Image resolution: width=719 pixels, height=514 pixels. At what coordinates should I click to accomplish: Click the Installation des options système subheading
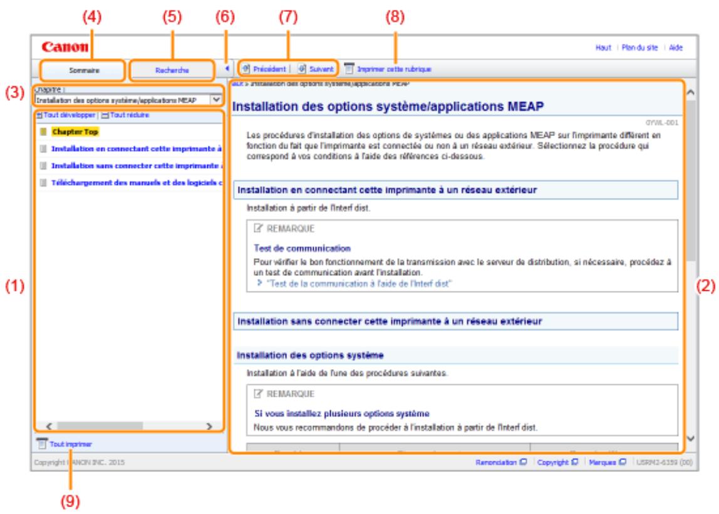[310, 355]
